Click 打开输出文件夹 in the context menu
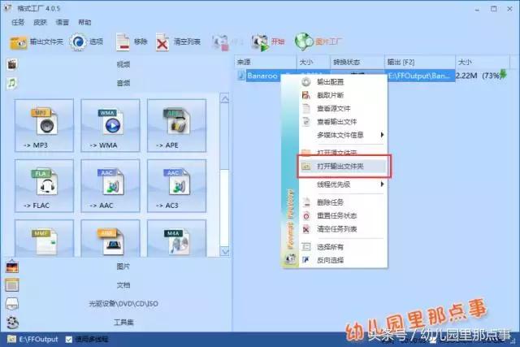Screen dimensions: 520x347 [x=342, y=167]
